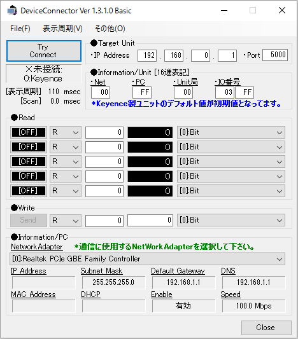Click the fourth Read row address field
Viewport: 298px width, 339px height.
[104, 176]
